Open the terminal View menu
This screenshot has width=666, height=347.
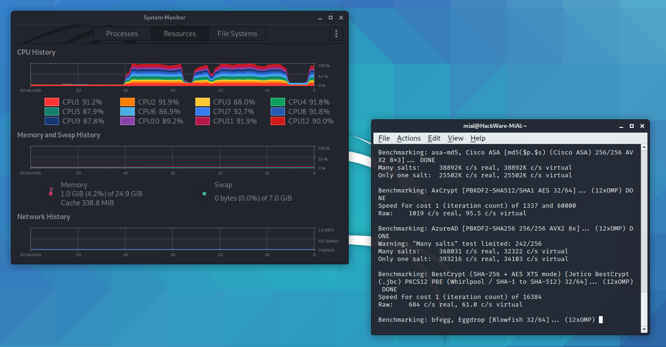coord(455,138)
